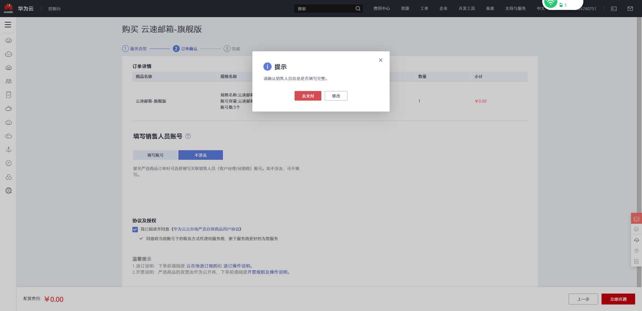
Task: Click the 云速邮箱-旗舰版 product name cell
Action: click(x=151, y=101)
